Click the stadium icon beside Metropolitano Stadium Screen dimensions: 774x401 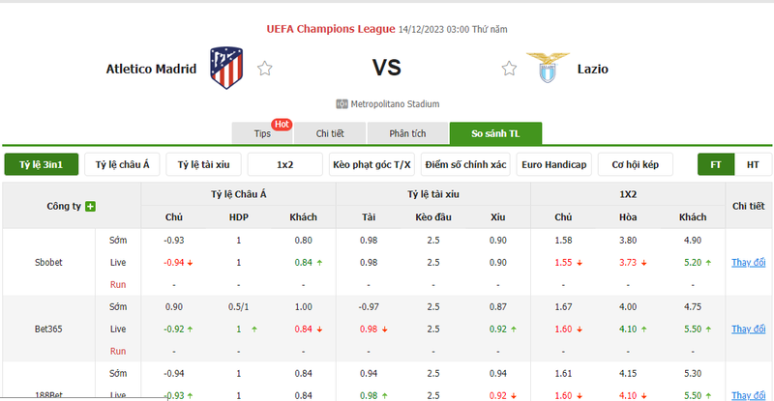342,104
